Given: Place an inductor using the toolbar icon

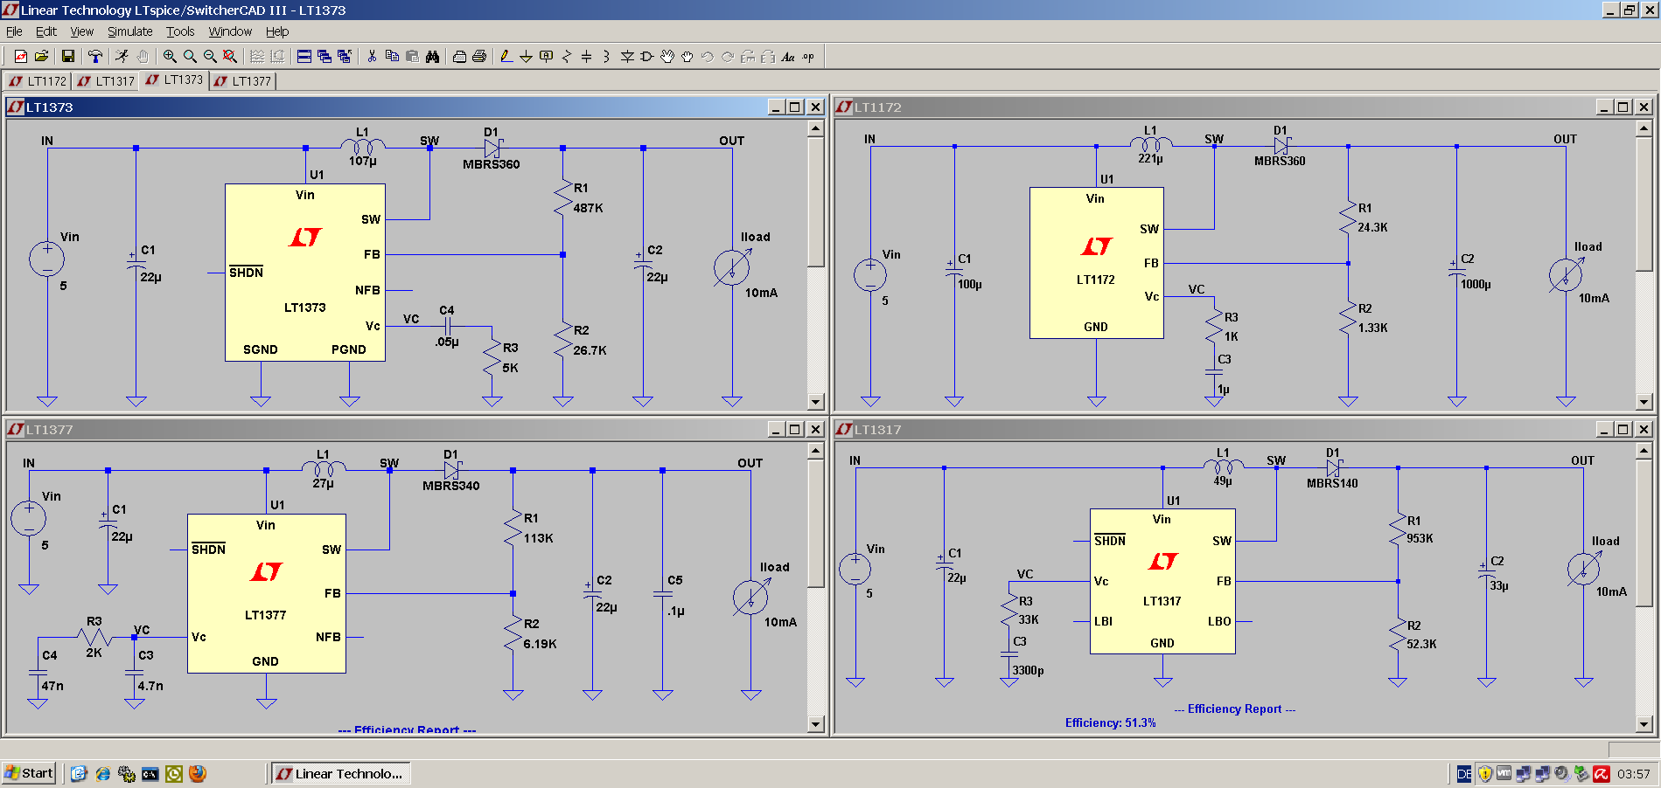Looking at the screenshot, I should pyautogui.click(x=606, y=56).
